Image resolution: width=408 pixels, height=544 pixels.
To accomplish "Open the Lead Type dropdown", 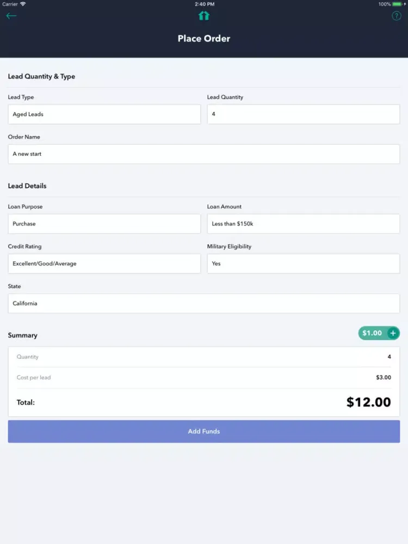I will tap(104, 114).
